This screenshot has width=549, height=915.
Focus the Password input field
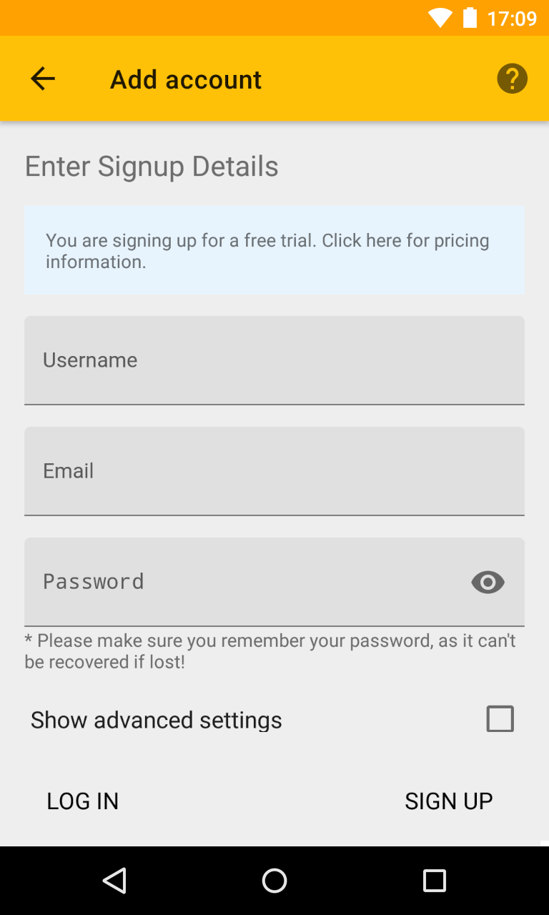click(243, 582)
